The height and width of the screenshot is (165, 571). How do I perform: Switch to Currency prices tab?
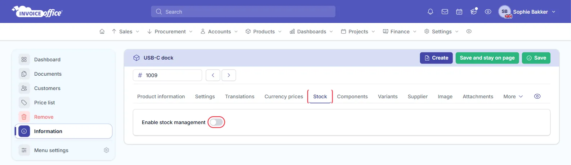tap(284, 96)
